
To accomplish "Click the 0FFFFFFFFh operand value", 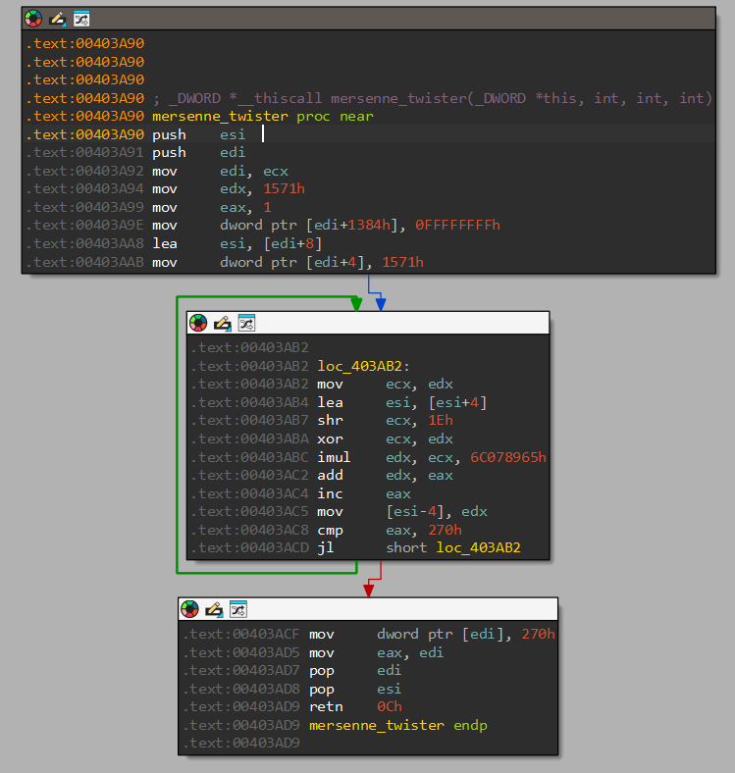I will click(457, 225).
